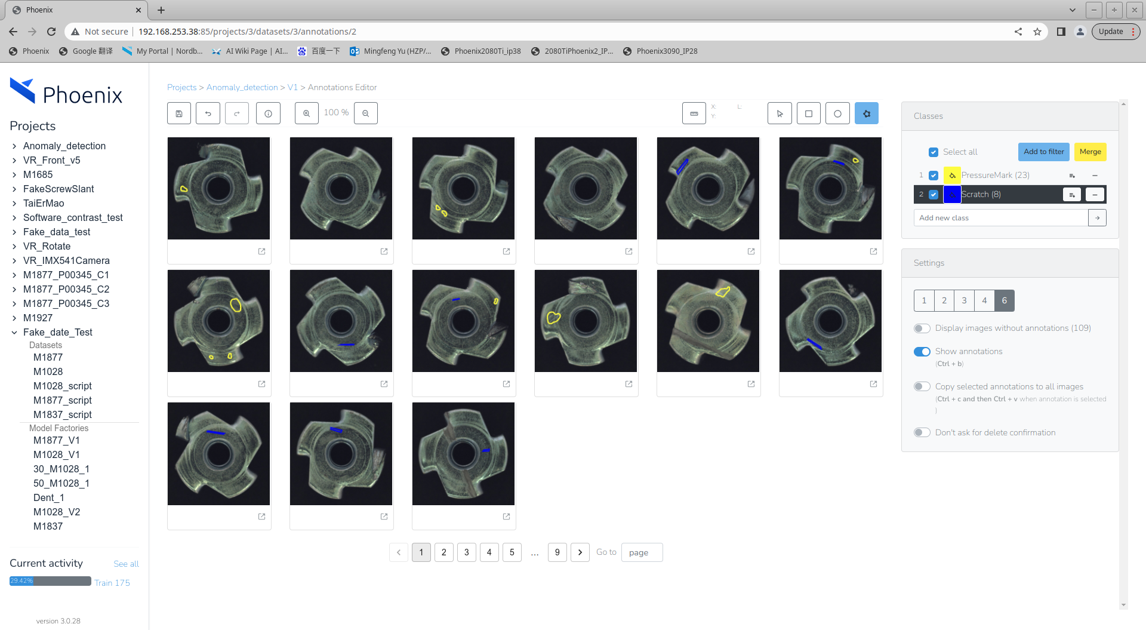
Task: Save current annotations
Action: coord(178,113)
